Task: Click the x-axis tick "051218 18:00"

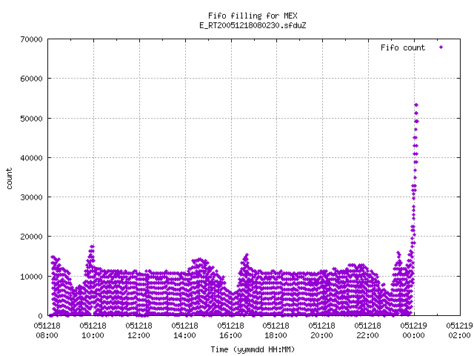Action: (x=276, y=331)
